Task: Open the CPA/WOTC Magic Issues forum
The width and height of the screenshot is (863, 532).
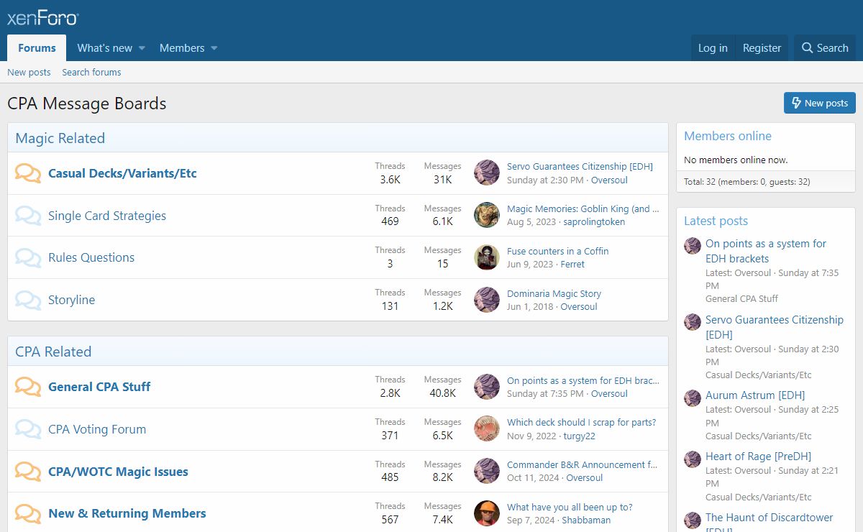Action: [118, 472]
